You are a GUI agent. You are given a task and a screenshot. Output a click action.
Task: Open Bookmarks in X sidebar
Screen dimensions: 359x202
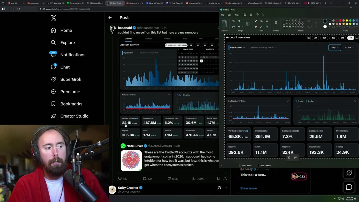point(66,104)
